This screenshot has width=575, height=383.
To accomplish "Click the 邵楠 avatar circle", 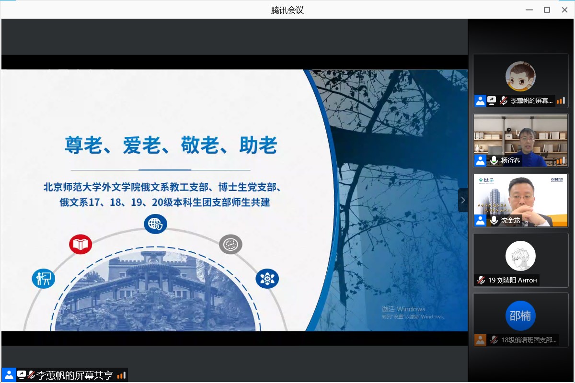I will coord(520,315).
